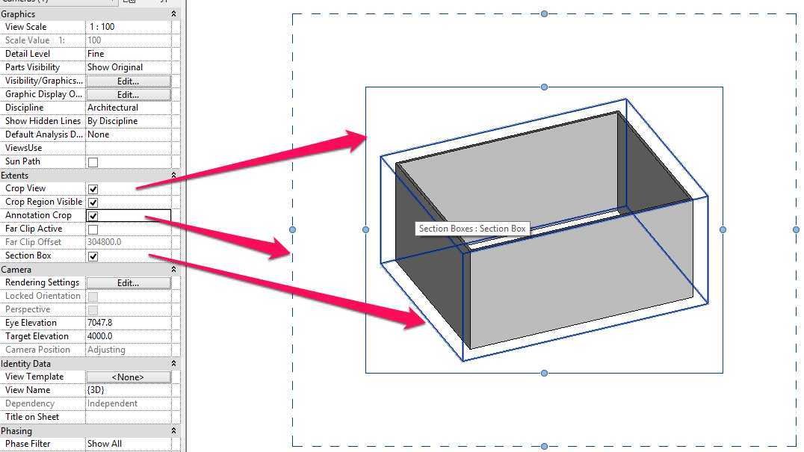
Task: Collapse the Graphics section
Action: coord(173,13)
